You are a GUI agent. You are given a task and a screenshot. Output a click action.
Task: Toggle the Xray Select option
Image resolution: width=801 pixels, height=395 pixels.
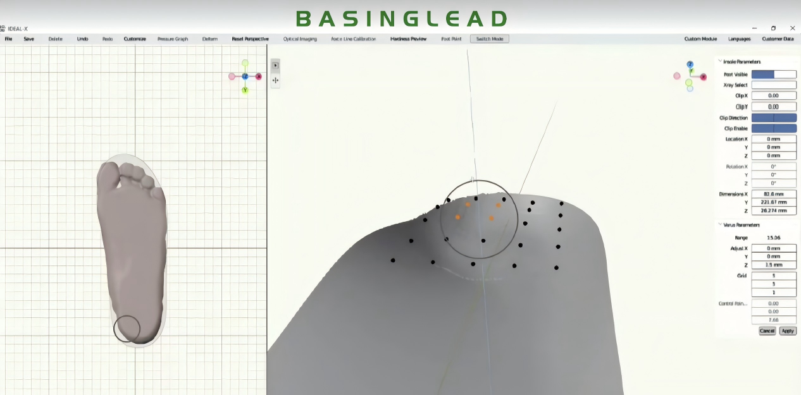(773, 85)
